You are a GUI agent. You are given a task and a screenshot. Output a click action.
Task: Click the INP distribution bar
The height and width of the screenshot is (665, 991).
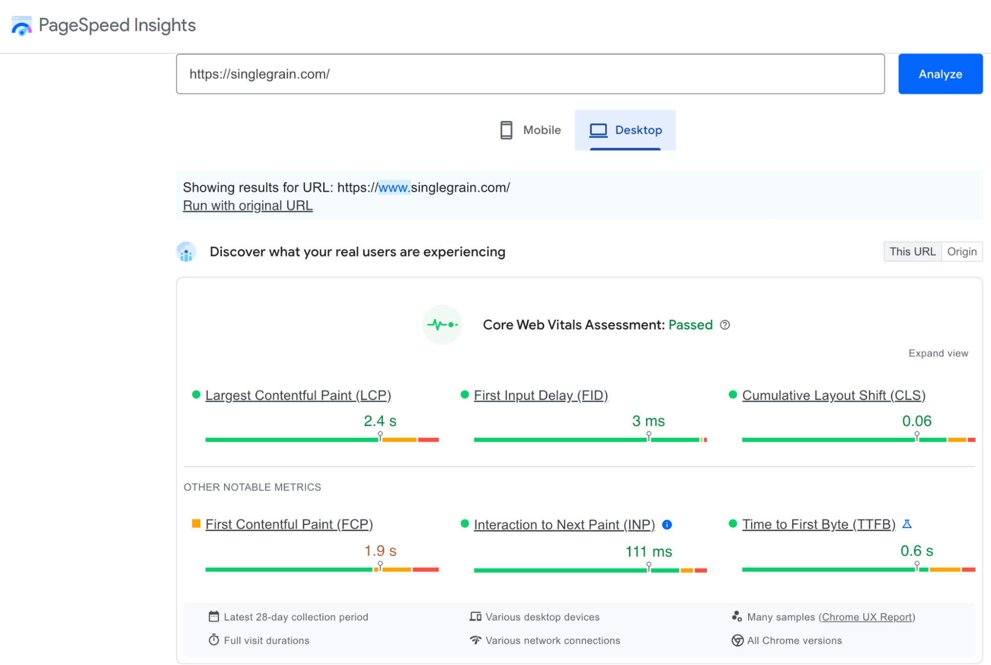pos(590,570)
